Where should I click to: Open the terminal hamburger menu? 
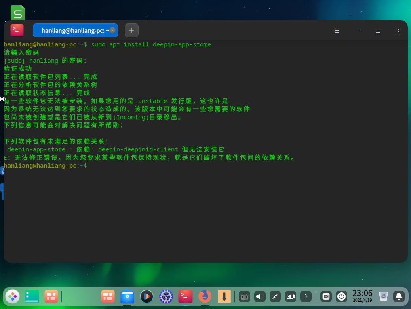338,31
